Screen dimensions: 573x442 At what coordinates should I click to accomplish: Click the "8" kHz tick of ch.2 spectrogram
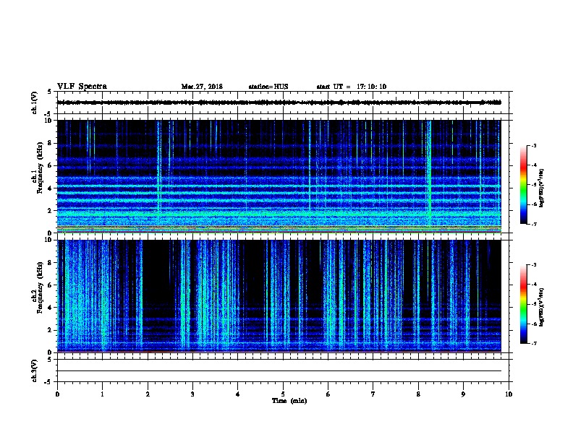tap(51, 263)
